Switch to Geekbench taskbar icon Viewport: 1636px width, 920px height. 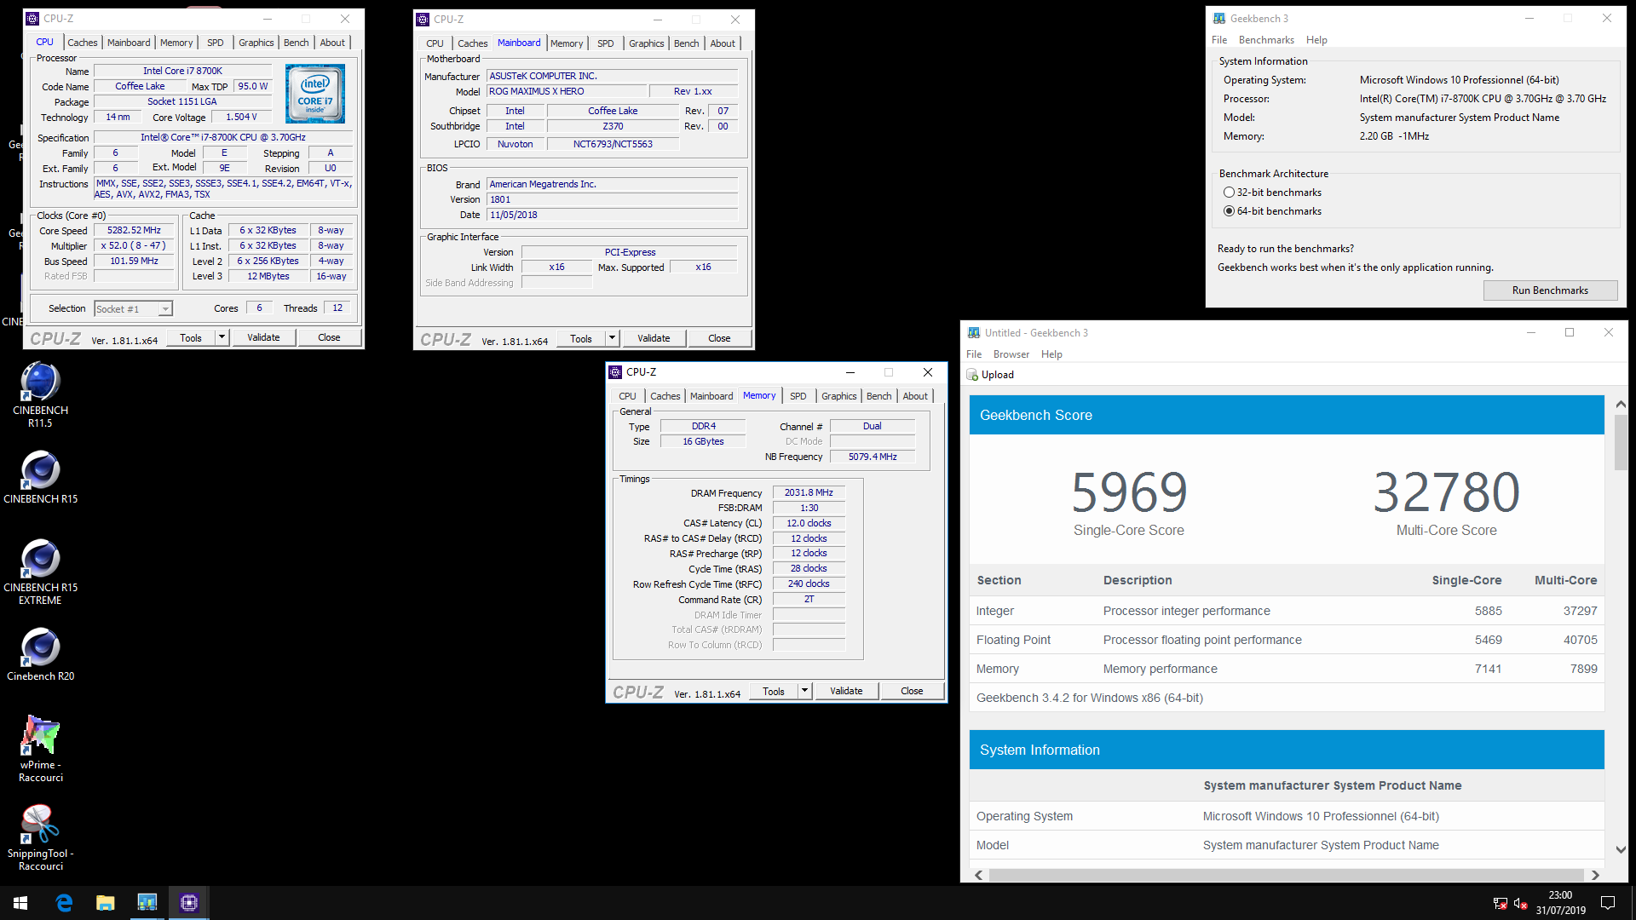pos(147,903)
